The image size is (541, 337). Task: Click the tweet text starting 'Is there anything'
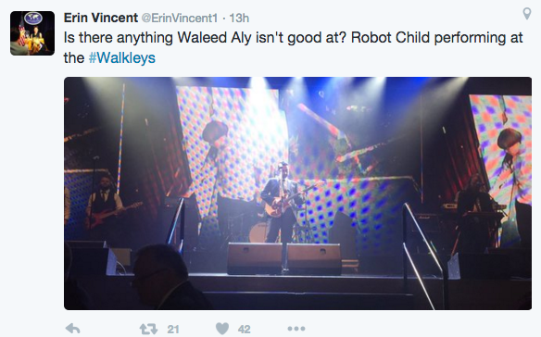(x=294, y=47)
